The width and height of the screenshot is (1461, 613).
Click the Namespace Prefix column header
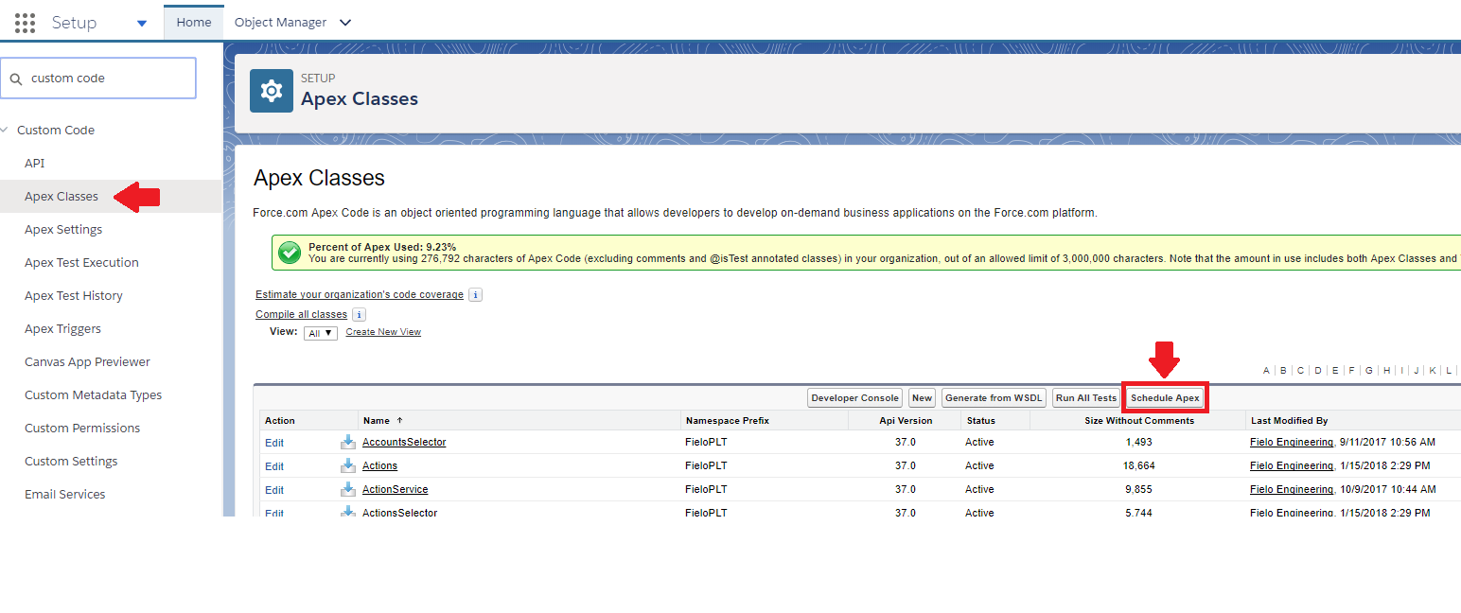(x=727, y=420)
